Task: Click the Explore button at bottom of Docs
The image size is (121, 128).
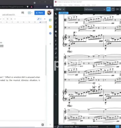Action: coord(43,125)
